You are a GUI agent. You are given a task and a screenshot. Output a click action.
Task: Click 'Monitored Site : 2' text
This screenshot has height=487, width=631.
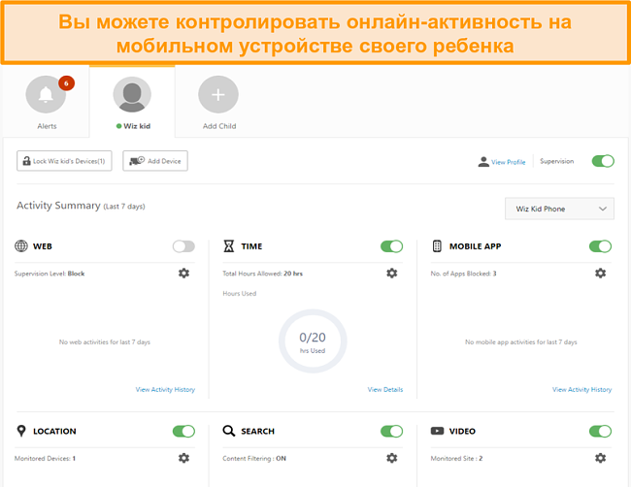[457, 459]
